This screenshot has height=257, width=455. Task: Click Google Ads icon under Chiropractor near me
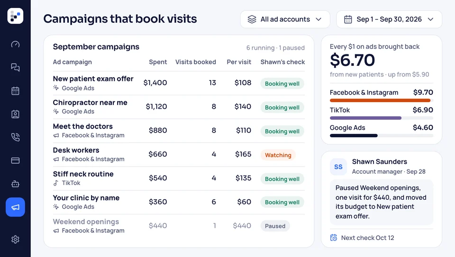(56, 111)
